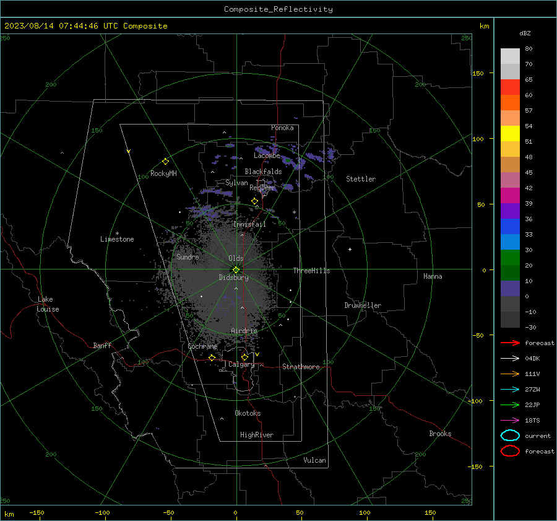Pick the red swatch in dBZ bar

tap(510, 87)
